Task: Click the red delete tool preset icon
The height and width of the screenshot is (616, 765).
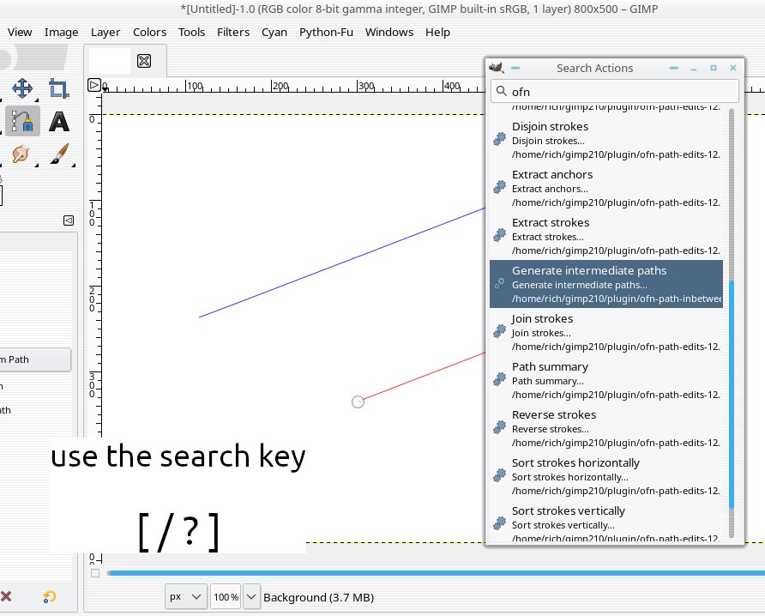Action: [6, 596]
